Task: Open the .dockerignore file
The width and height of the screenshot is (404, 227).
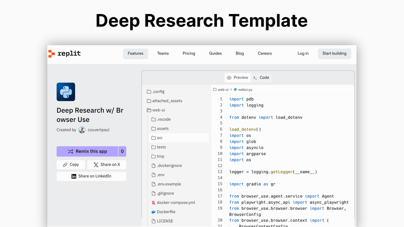Action: pyautogui.click(x=169, y=166)
